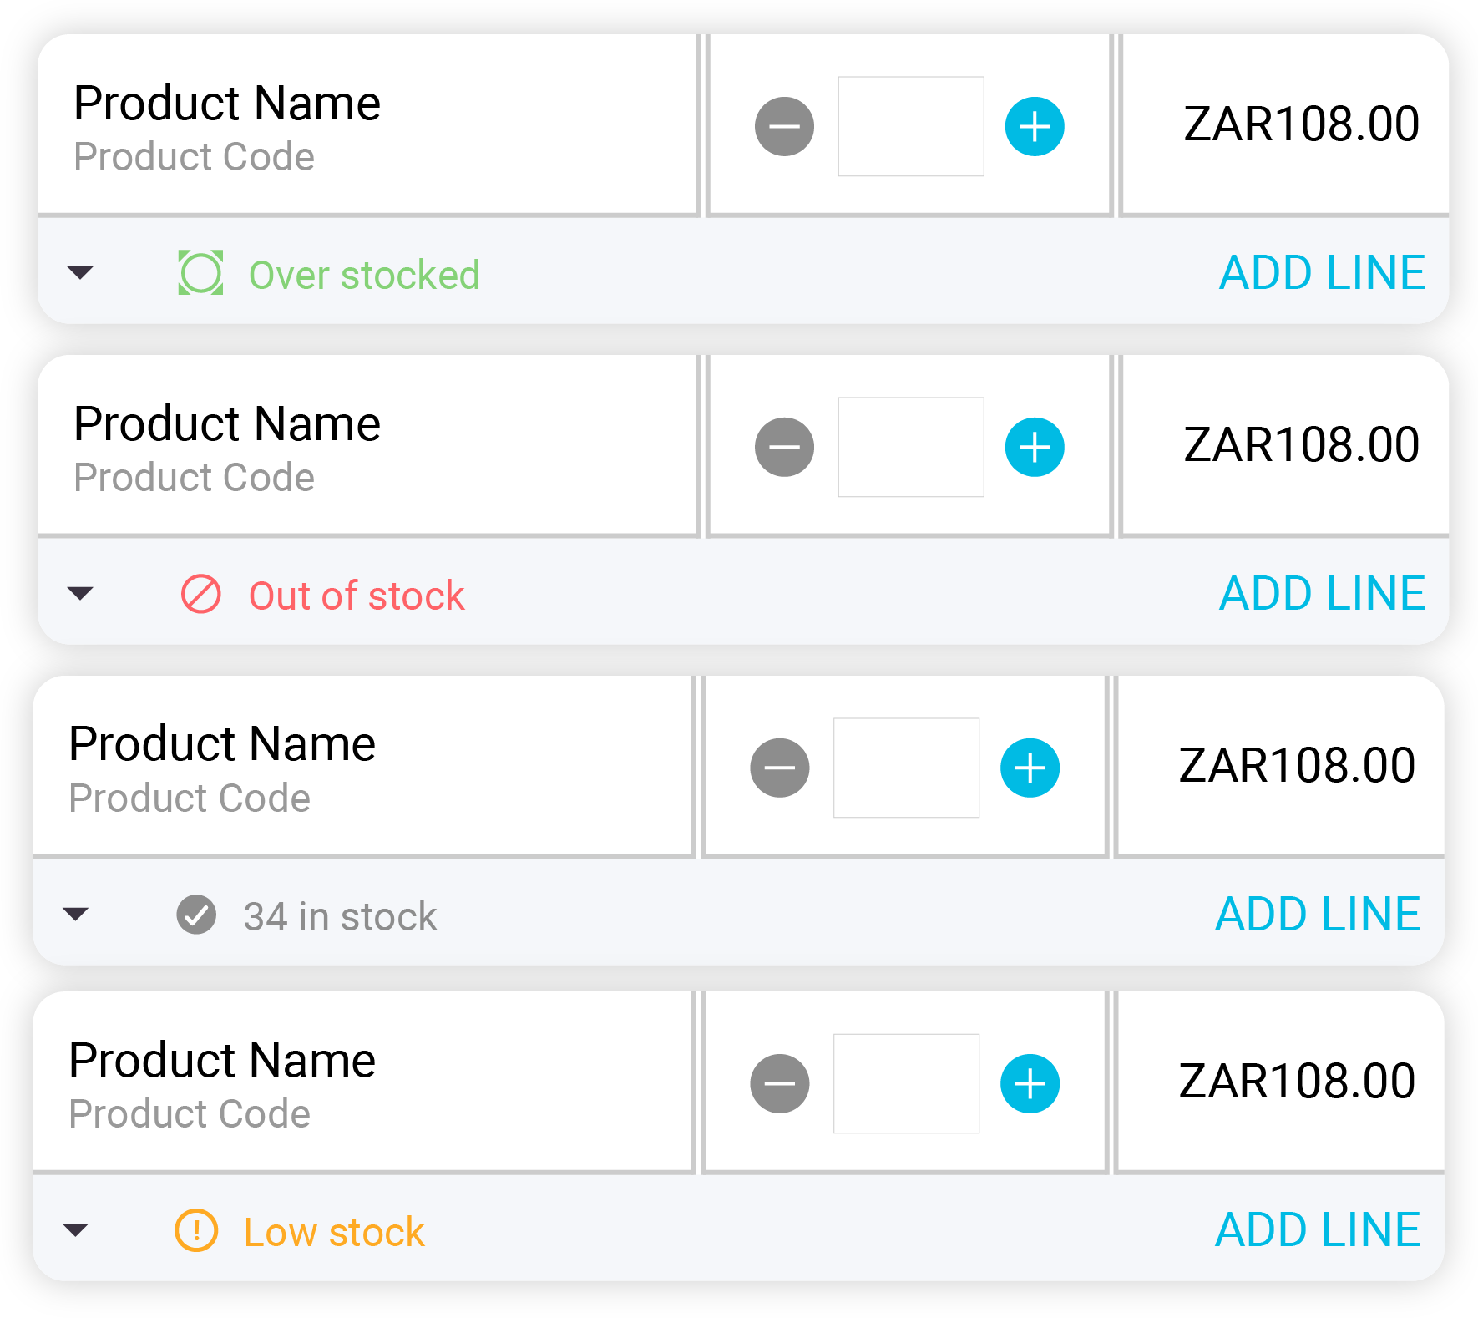Click ADD LINE on the Over stocked row
Screen dimensions: 1478x1318
pyautogui.click(x=1322, y=272)
